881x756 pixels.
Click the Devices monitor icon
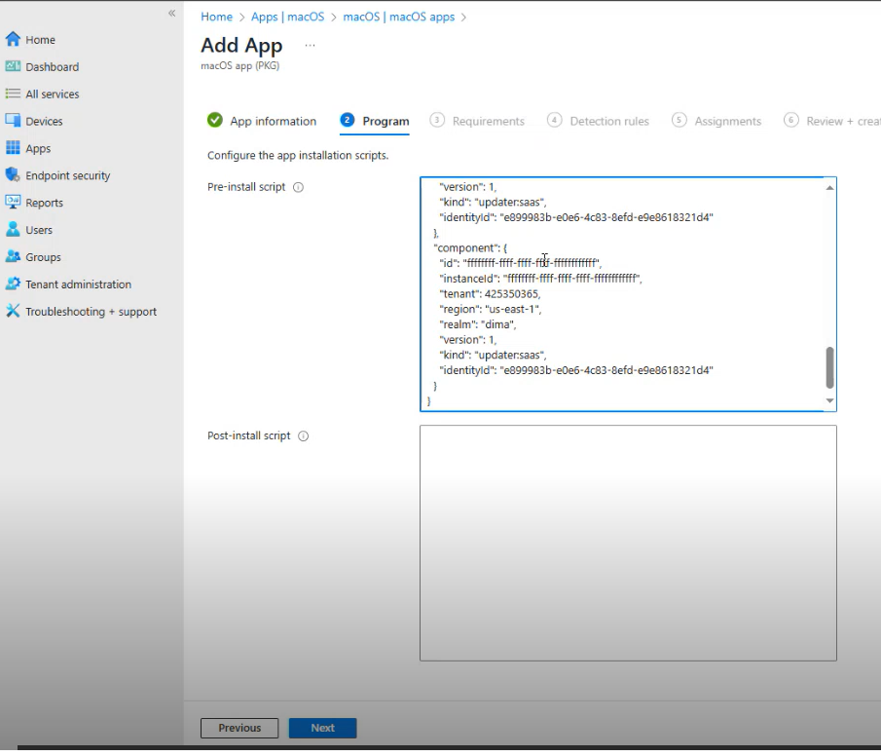(13, 121)
